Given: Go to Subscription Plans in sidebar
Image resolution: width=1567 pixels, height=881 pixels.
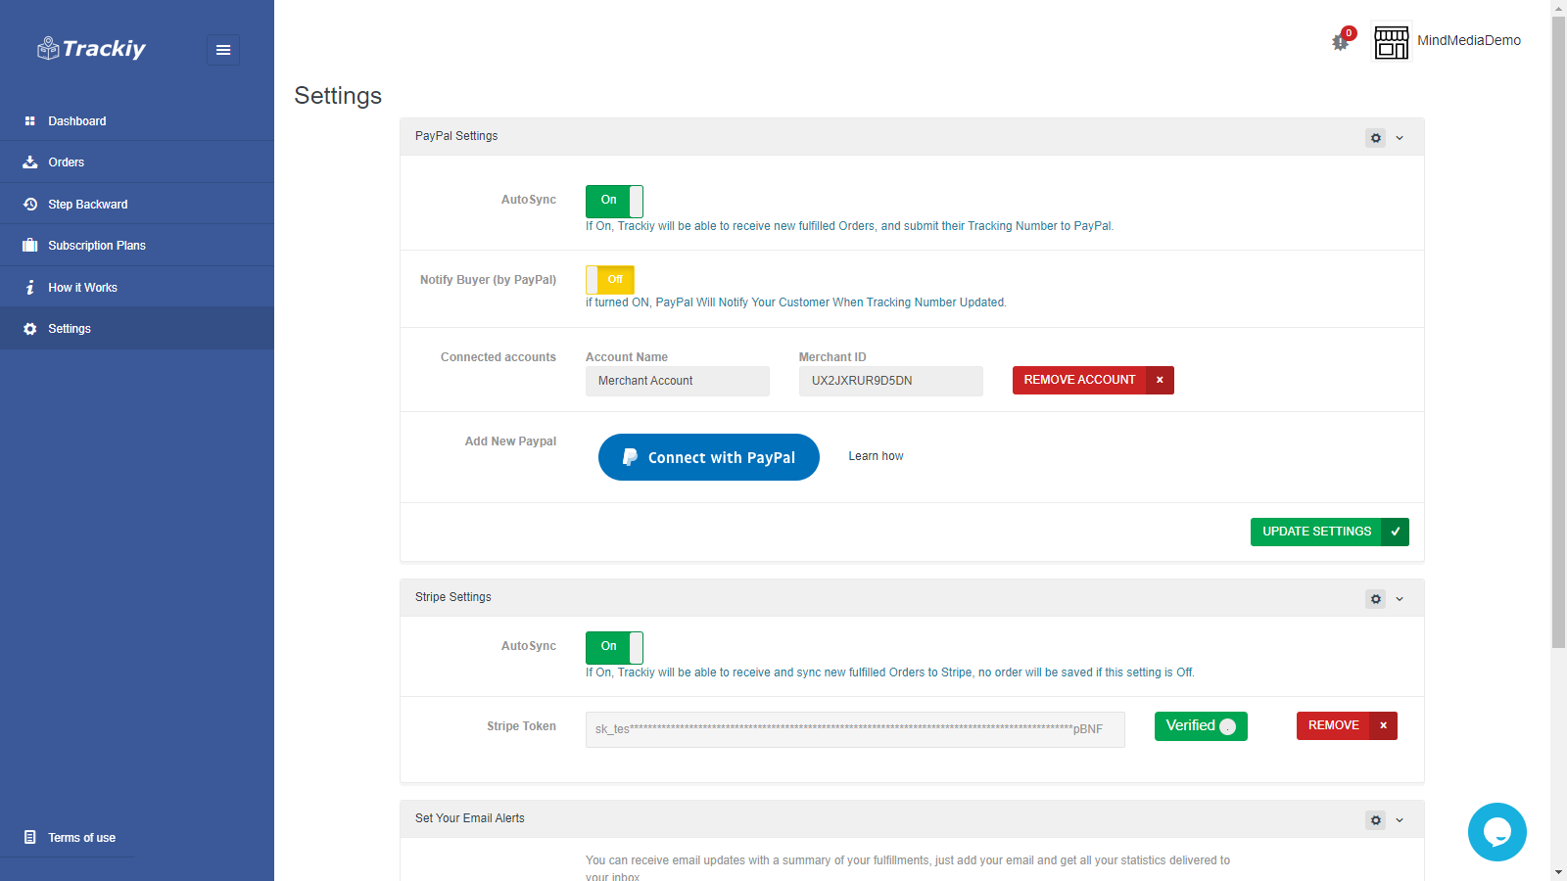Looking at the screenshot, I should [96, 246].
